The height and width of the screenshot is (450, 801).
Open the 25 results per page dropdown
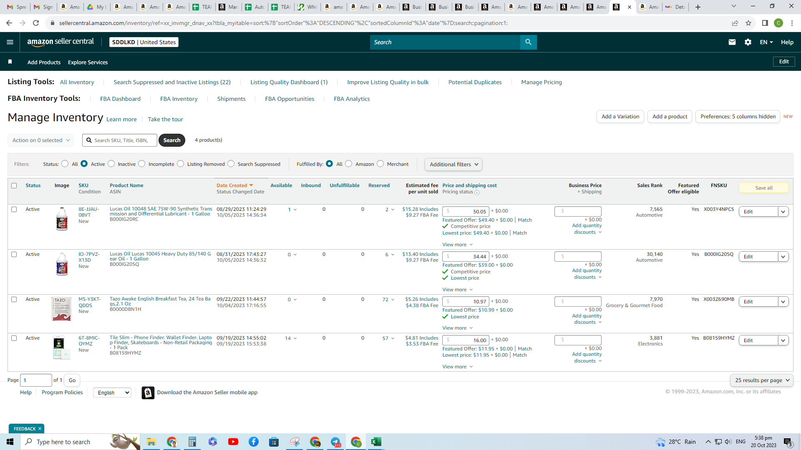click(762, 380)
